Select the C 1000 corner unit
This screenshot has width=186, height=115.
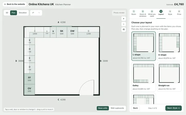coord(35,32)
